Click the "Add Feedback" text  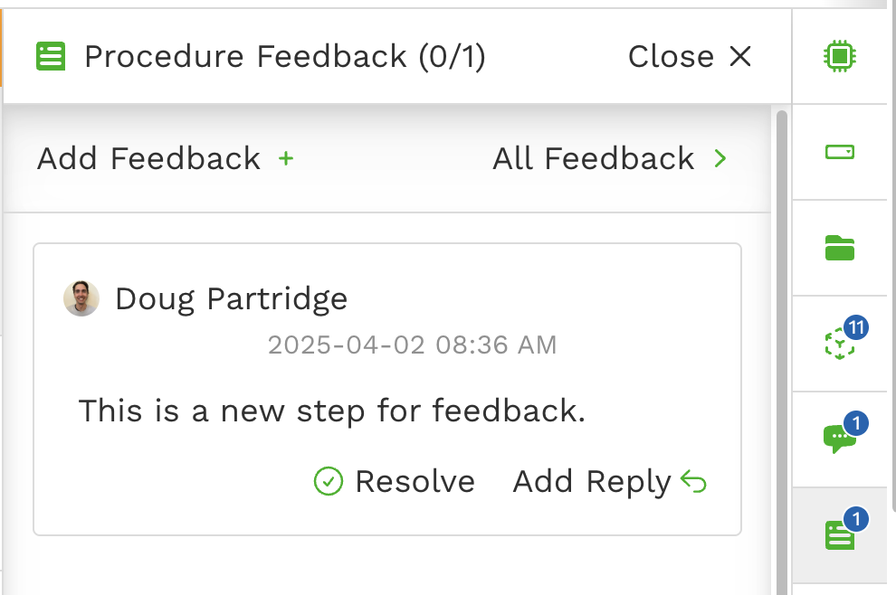click(x=149, y=159)
